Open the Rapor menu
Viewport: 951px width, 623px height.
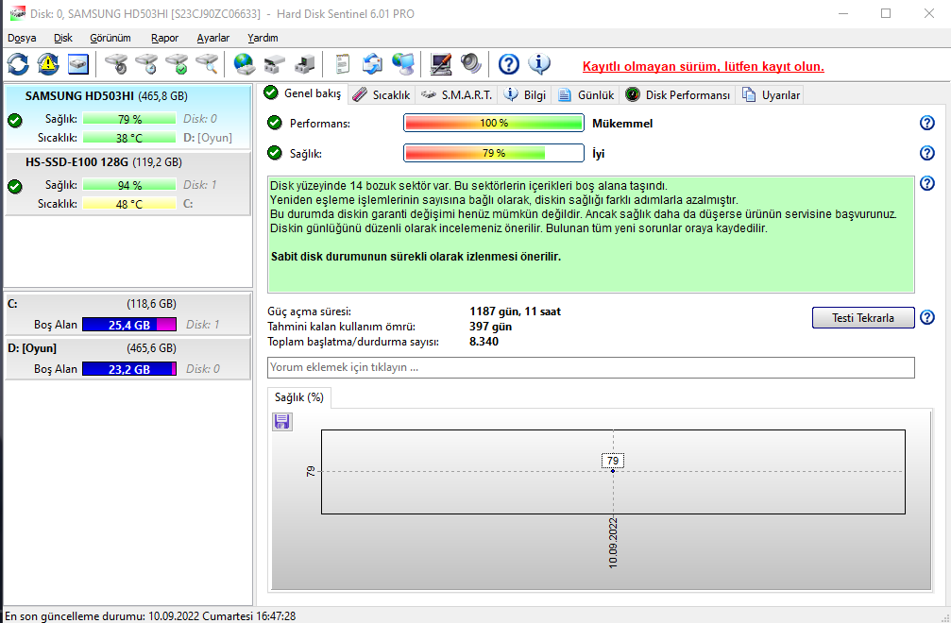(x=165, y=38)
